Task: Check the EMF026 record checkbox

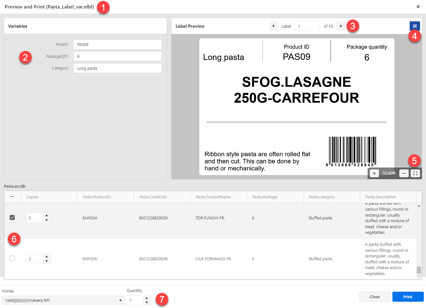Action: pyautogui.click(x=12, y=258)
